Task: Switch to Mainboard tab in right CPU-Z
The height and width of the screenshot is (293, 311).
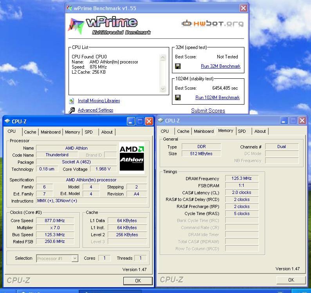Action: 204,131
